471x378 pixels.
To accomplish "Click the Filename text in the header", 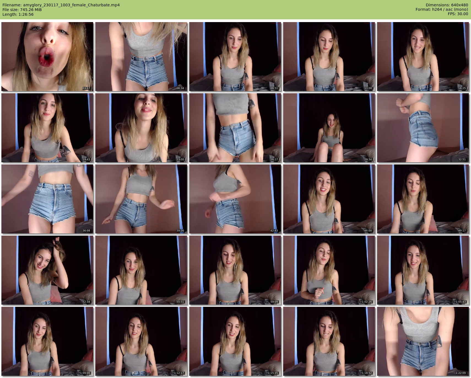I will tap(61, 5).
